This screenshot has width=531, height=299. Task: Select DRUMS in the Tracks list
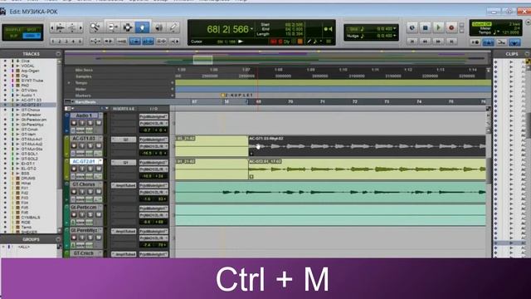coord(28,179)
